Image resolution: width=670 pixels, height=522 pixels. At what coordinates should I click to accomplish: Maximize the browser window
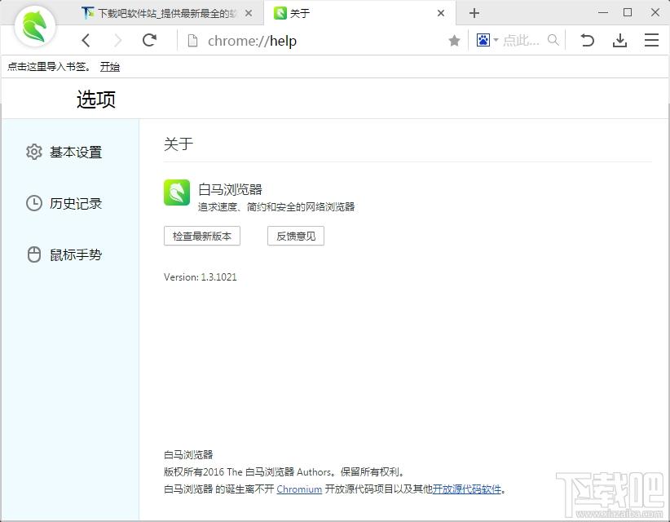point(628,12)
